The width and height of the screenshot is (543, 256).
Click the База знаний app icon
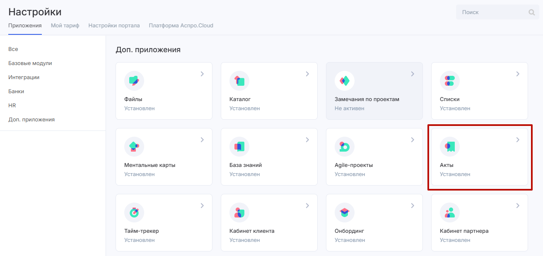(239, 147)
